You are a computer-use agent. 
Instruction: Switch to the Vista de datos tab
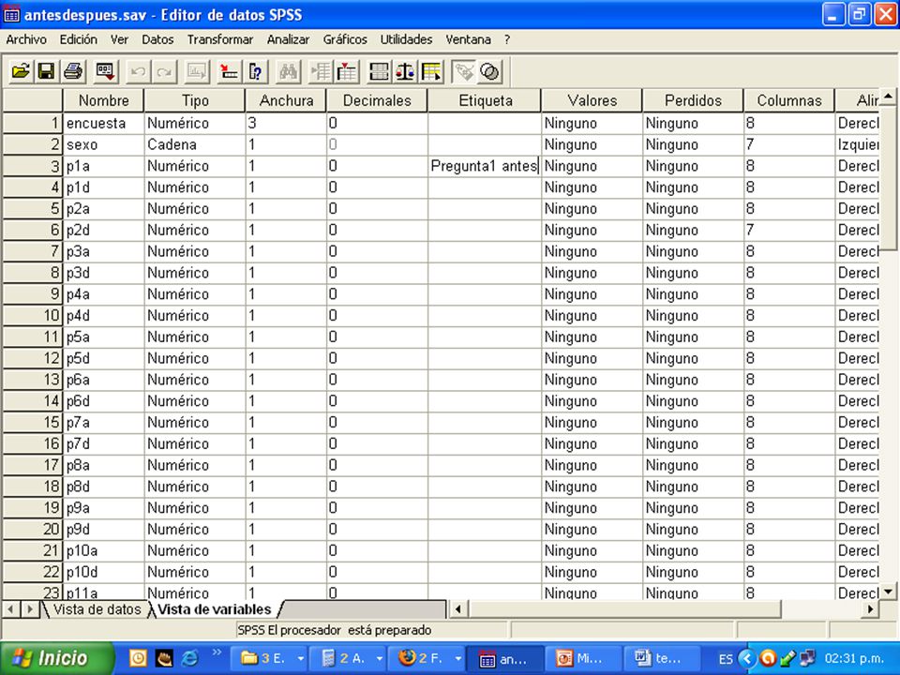(97, 609)
